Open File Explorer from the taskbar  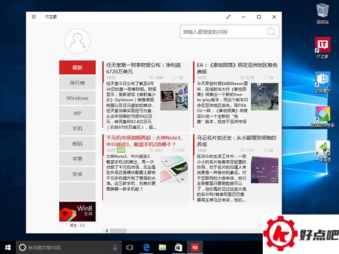[x=162, y=247]
